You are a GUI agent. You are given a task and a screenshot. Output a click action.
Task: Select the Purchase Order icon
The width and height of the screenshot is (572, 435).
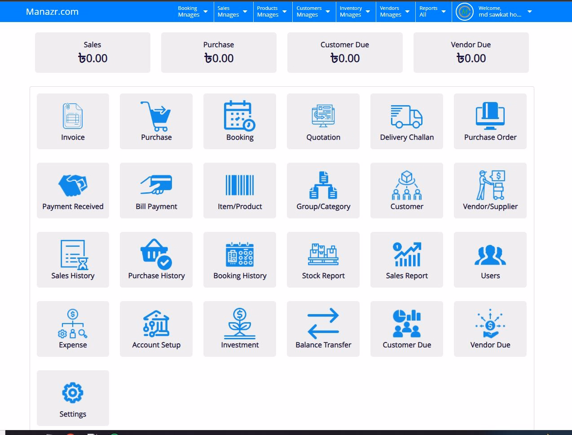tap(490, 117)
